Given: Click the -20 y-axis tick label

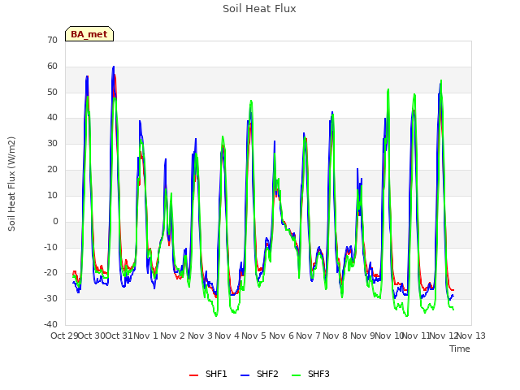Looking at the screenshot, I should point(50,273).
